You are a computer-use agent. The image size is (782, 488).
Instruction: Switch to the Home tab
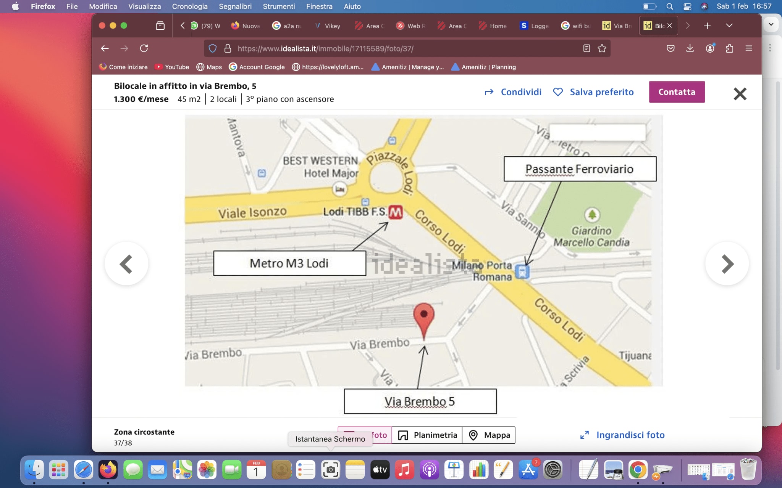[x=493, y=26]
